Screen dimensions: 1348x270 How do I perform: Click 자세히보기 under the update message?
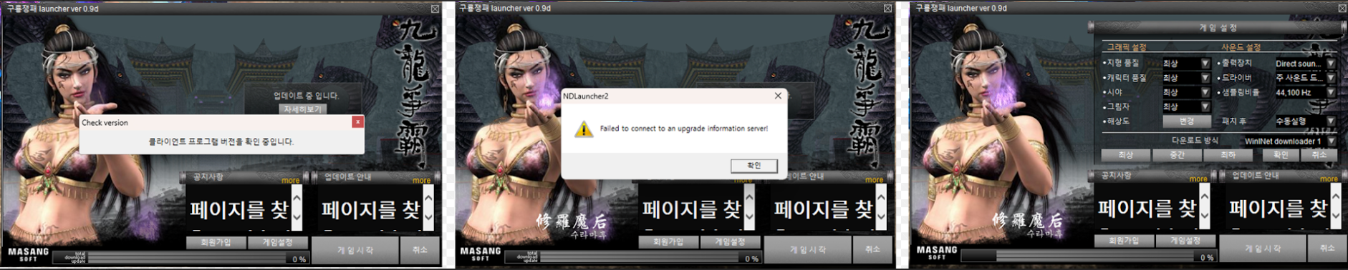[x=303, y=109]
